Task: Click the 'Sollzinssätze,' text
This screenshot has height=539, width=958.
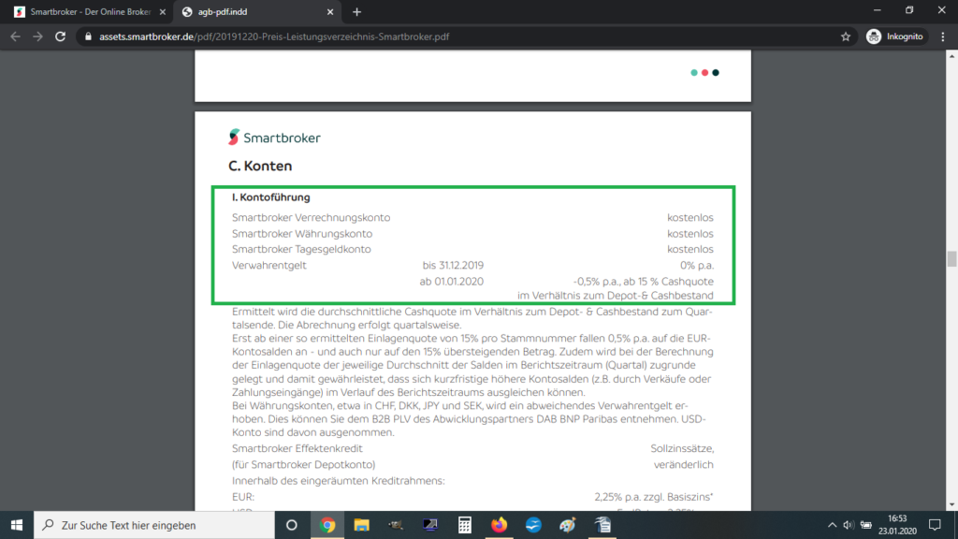Action: [682, 448]
